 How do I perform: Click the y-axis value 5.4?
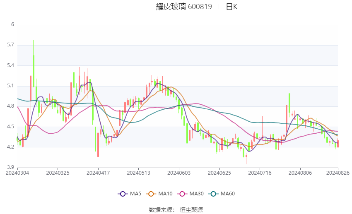[10, 65]
